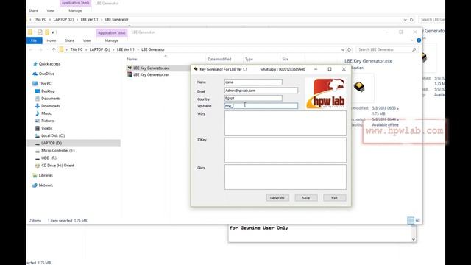Sort files by Size column

[x=285, y=59]
